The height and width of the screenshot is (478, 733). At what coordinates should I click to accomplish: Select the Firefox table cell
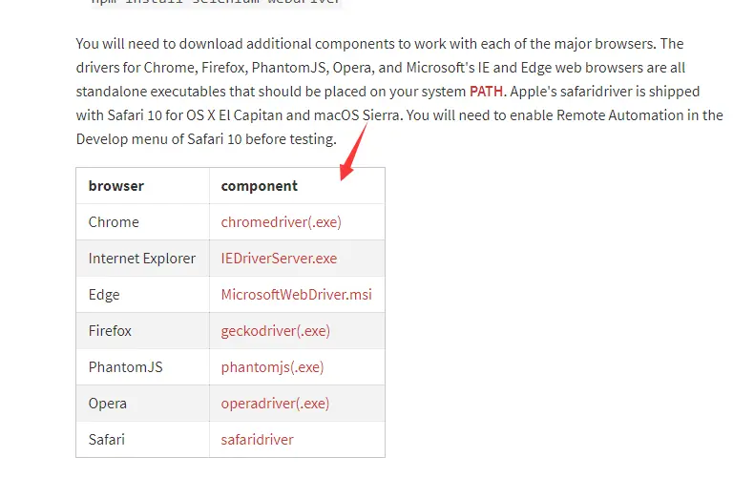coord(142,331)
